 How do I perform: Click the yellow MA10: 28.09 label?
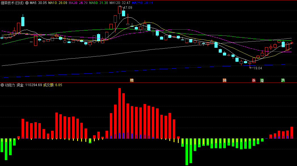(58, 3)
